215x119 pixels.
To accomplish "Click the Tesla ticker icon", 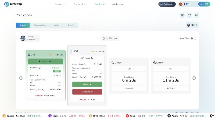I will point(127,116).
